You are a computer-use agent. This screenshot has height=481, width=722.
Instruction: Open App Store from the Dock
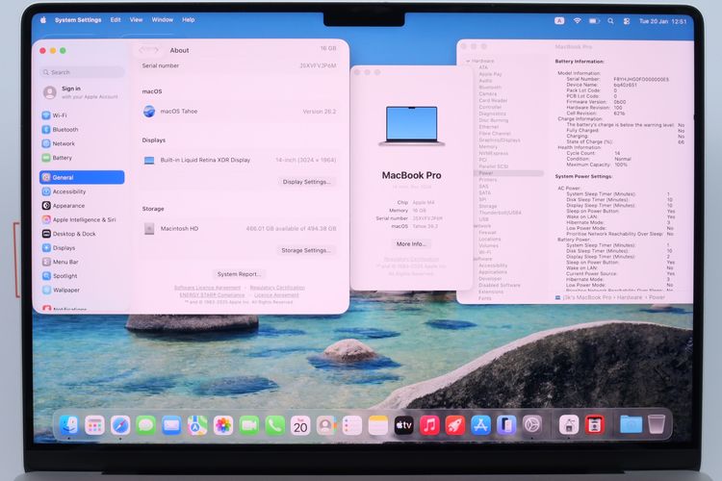point(480,426)
